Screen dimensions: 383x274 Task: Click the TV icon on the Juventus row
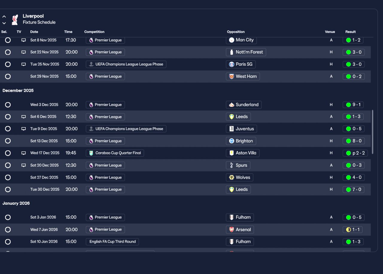pyautogui.click(x=24, y=129)
